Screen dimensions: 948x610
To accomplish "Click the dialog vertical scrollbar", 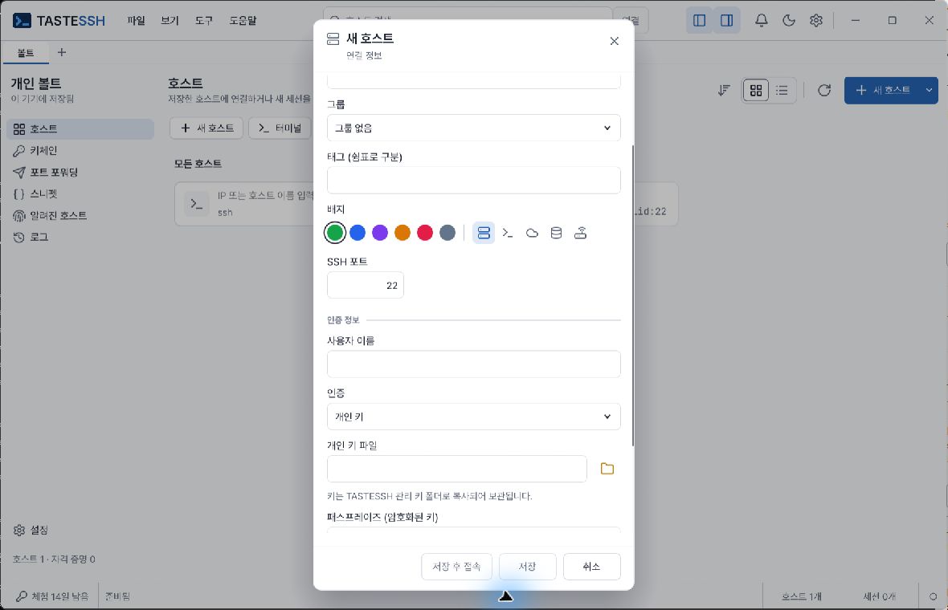I will coord(632,296).
